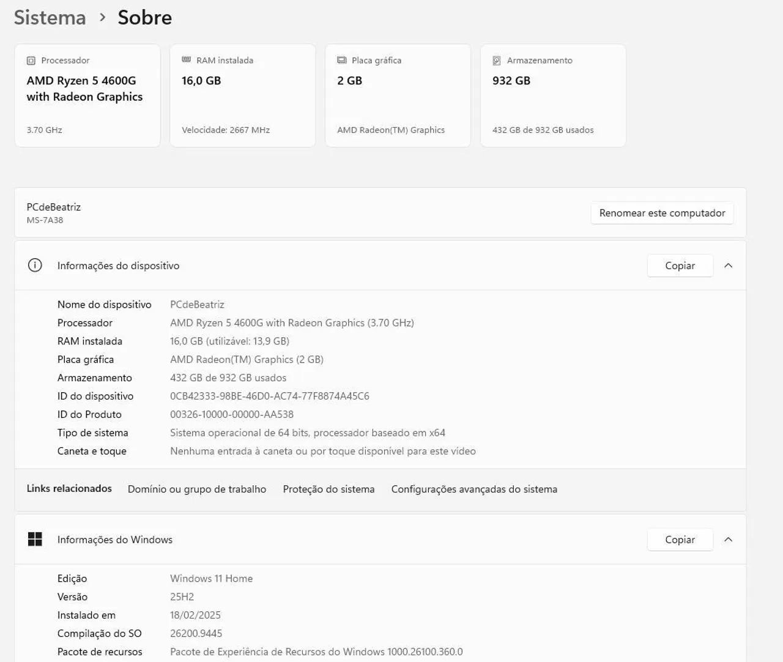Select the 16,0 GB (utilizável: 13,9 GB) value

click(x=229, y=341)
